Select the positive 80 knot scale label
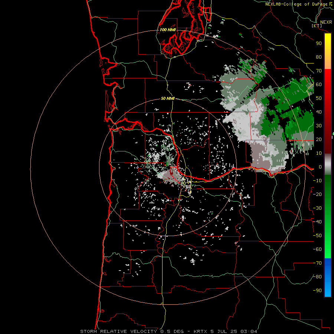This screenshot has height=334, width=334. pyautogui.click(x=319, y=57)
